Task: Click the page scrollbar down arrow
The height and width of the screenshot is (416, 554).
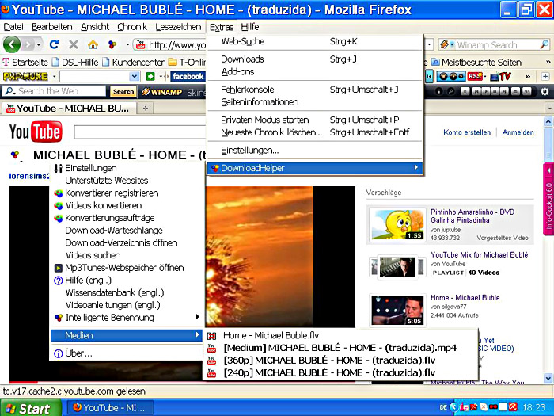Action: click(x=548, y=378)
